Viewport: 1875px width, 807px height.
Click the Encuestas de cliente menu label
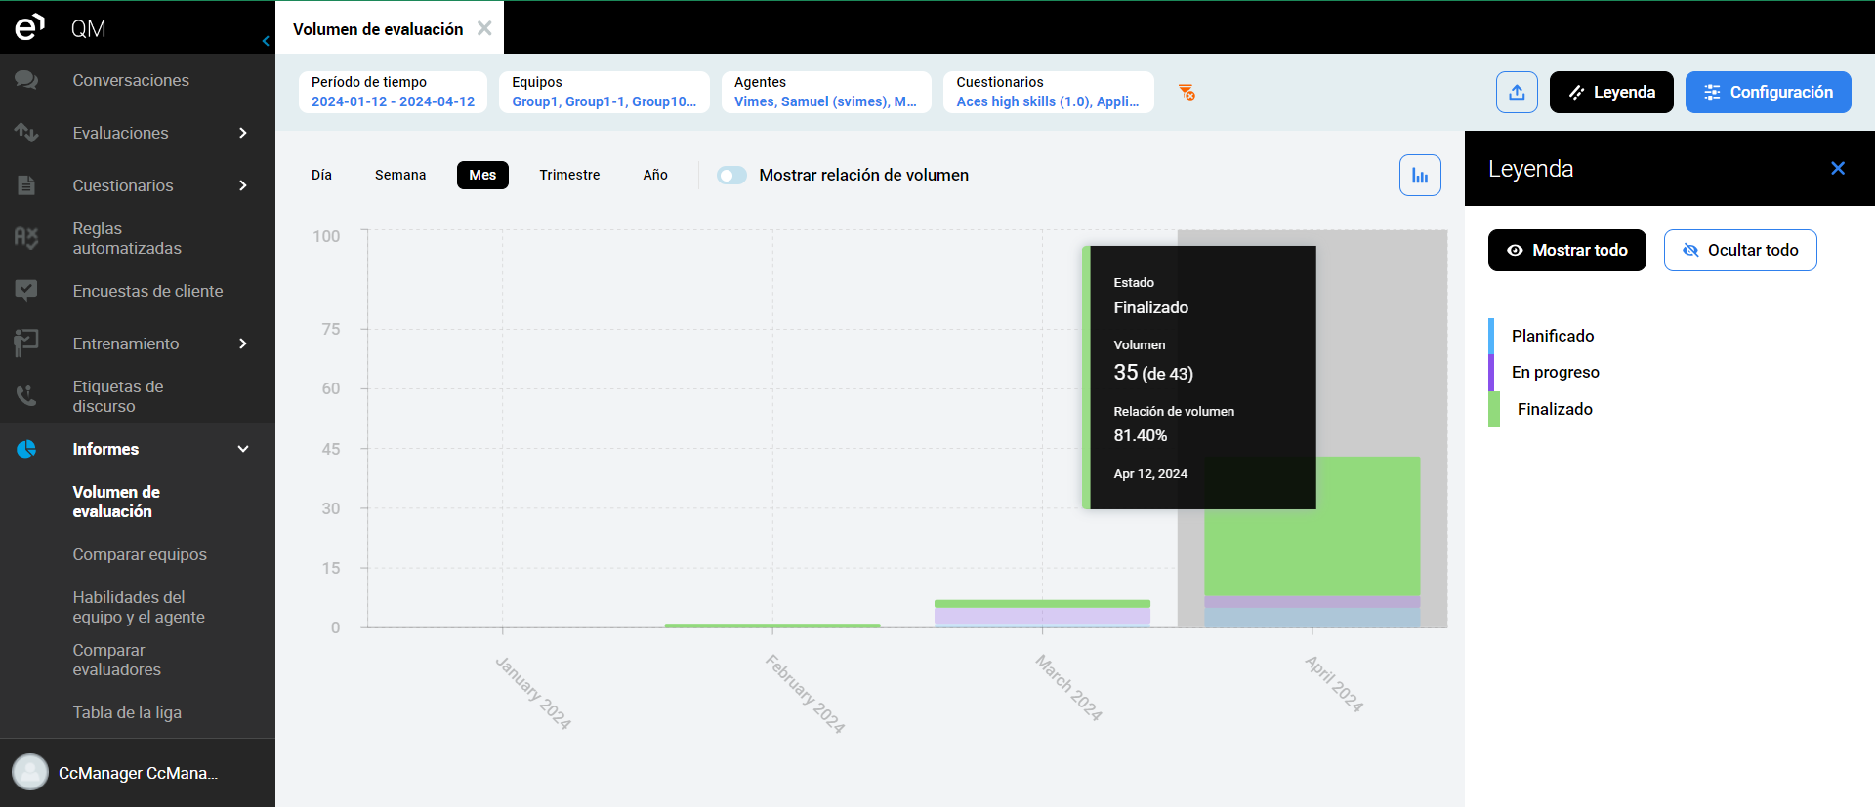pyautogui.click(x=147, y=291)
